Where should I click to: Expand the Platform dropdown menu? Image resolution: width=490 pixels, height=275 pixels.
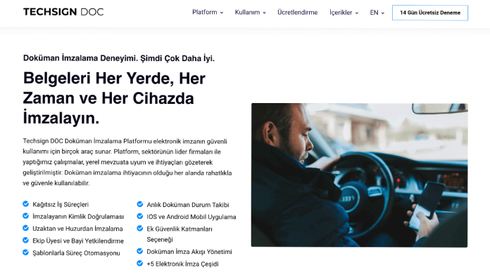(x=208, y=12)
